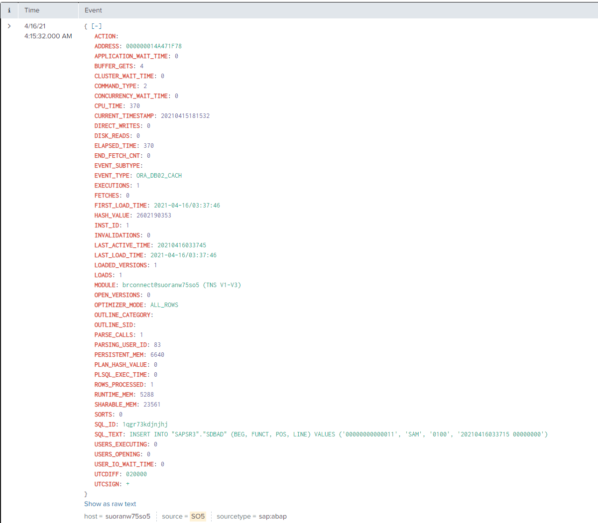Select the highlighted source value SO5
The image size is (598, 523).
click(198, 516)
